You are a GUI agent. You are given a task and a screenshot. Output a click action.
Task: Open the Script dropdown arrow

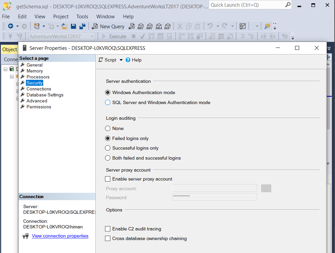tap(121, 60)
